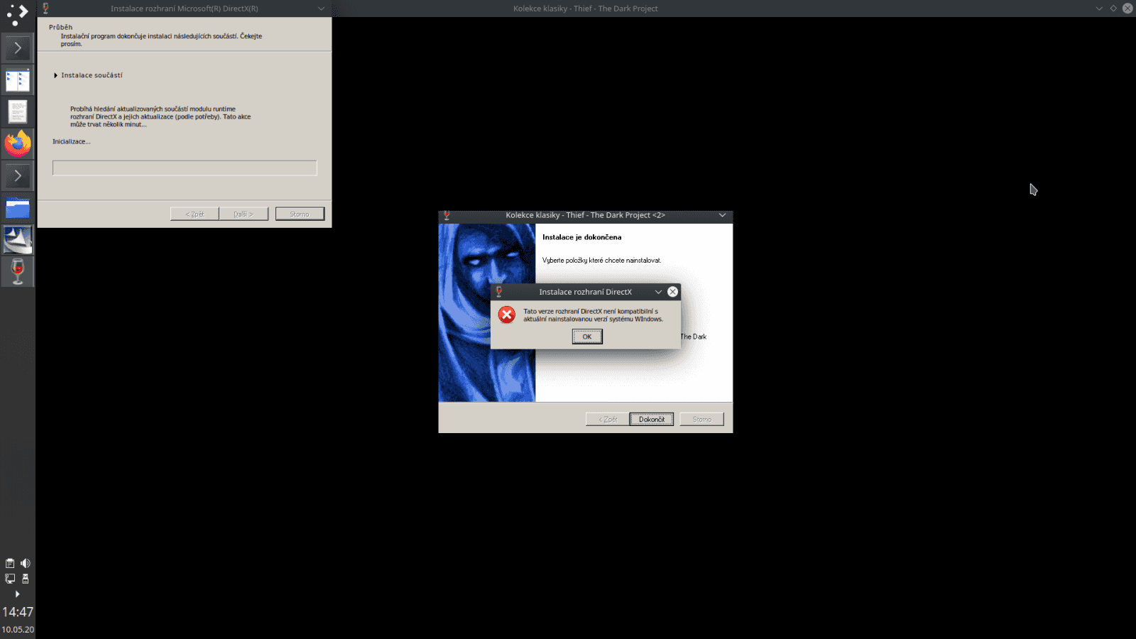This screenshot has width=1136, height=639.
Task: Check network status from the tray icon
Action: (9, 579)
